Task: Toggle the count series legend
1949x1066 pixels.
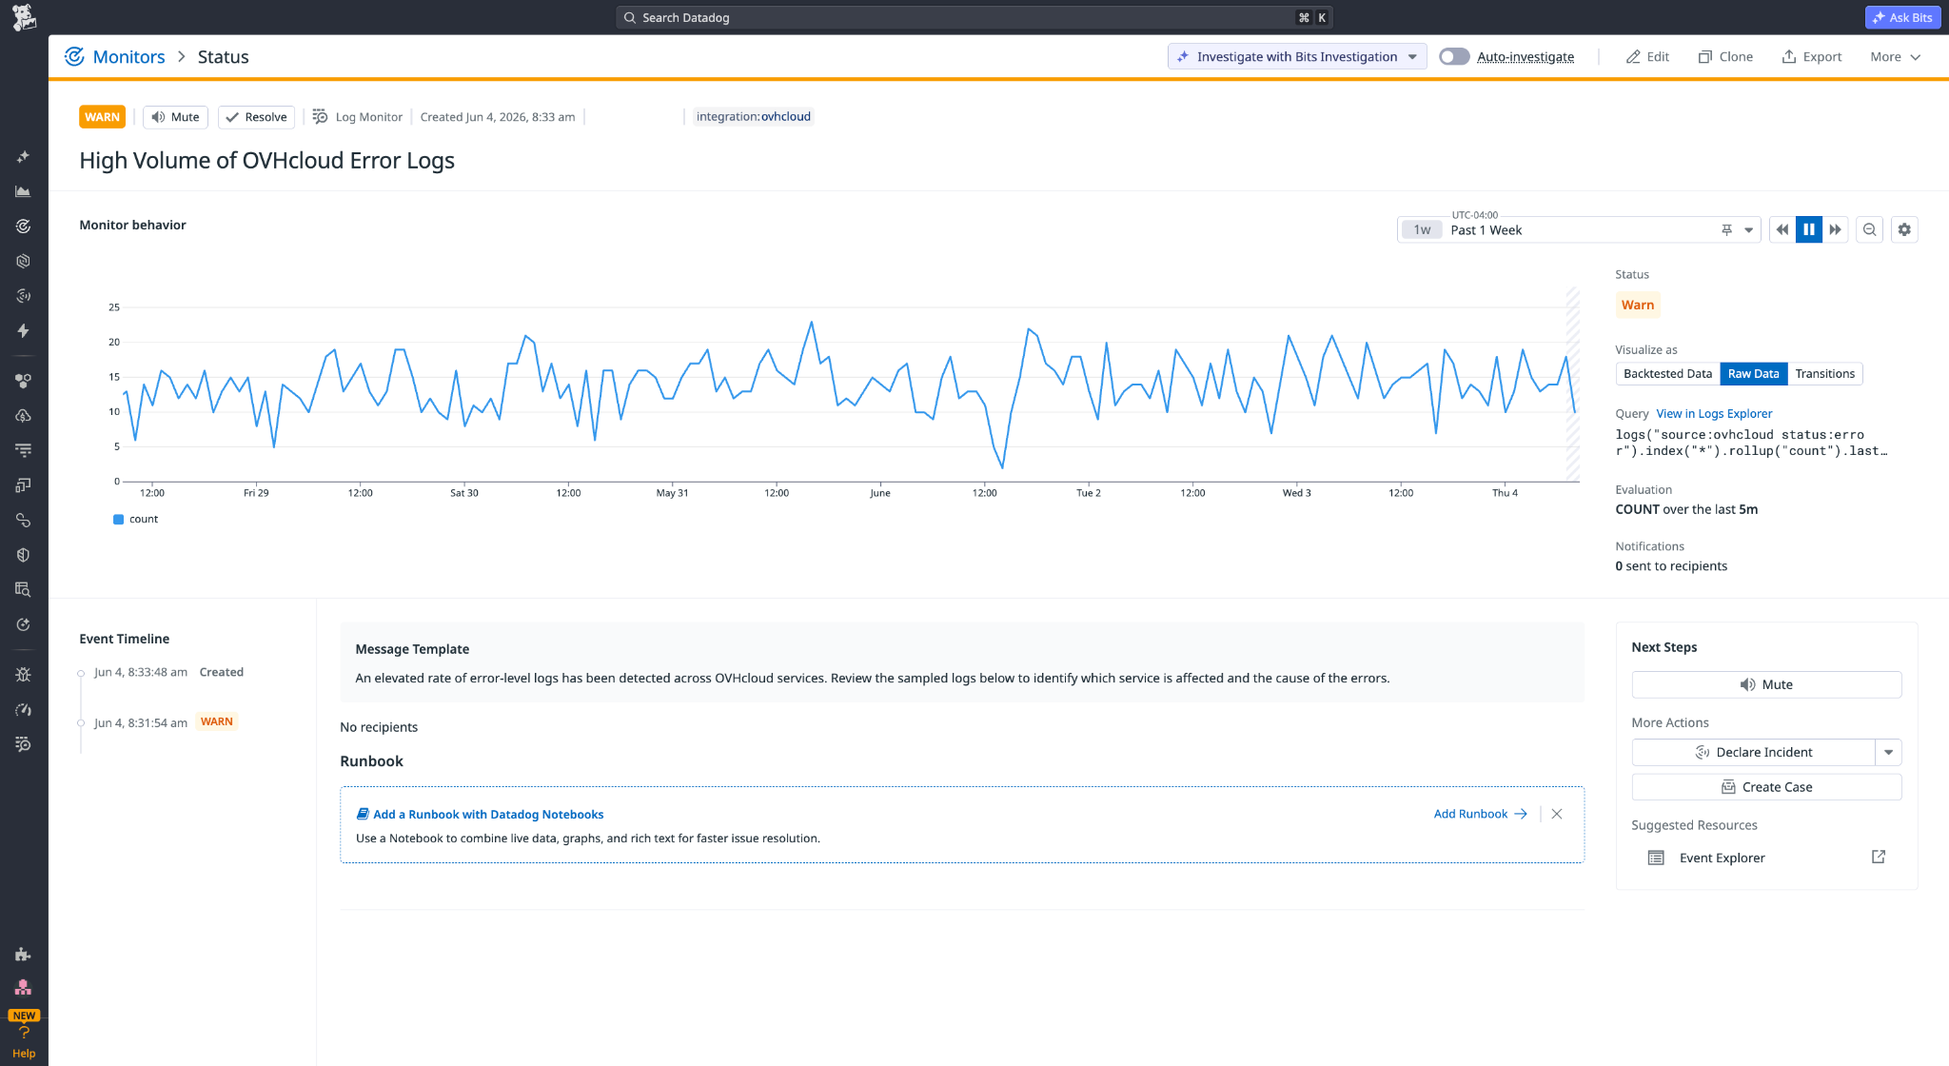Action: click(135, 519)
